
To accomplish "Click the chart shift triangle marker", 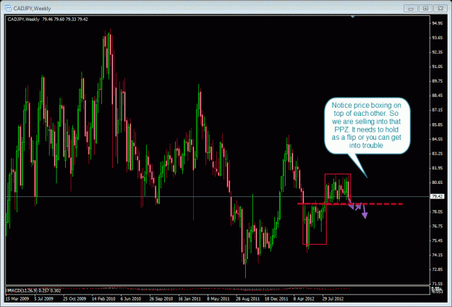I will (352, 17).
